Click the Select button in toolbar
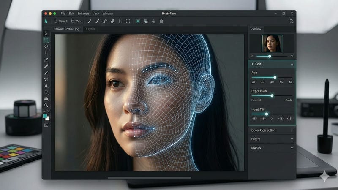 tap(60, 22)
